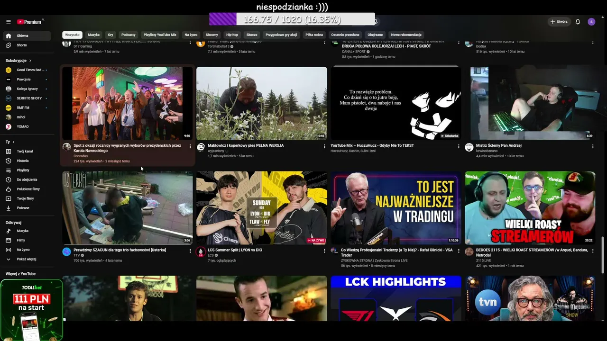This screenshot has width=607, height=341.
Task: Open the video title 'LCS Summer Split | LYON vs DIG'
Action: (x=235, y=250)
